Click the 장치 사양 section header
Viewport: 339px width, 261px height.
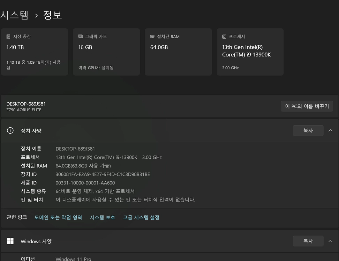coord(170,130)
